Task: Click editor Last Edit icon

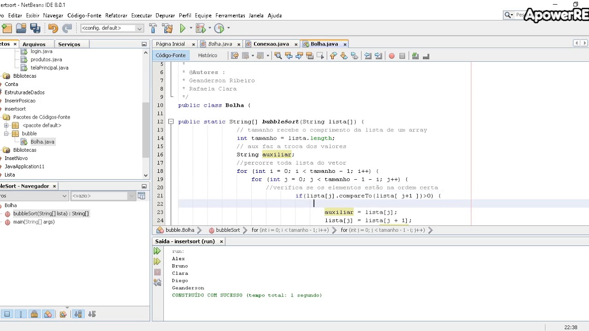Action: point(235,56)
